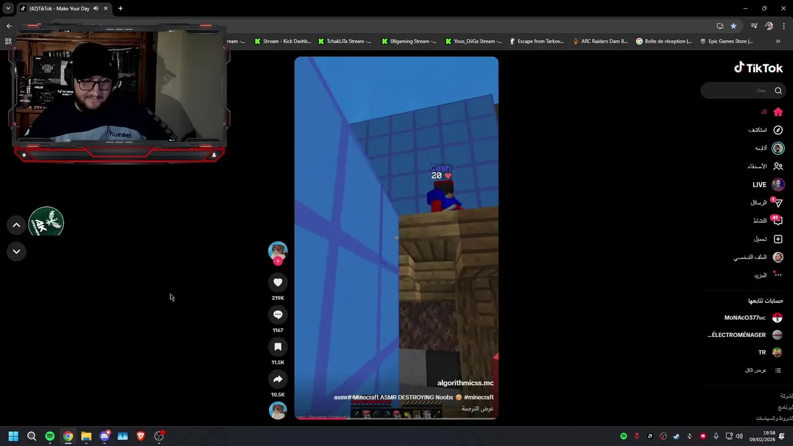Open Steam tray icon
Screen dimensions: 793x446
pos(677,436)
